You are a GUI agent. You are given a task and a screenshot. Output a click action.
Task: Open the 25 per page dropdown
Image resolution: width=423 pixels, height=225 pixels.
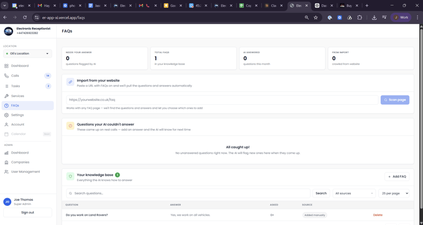pyautogui.click(x=394, y=193)
